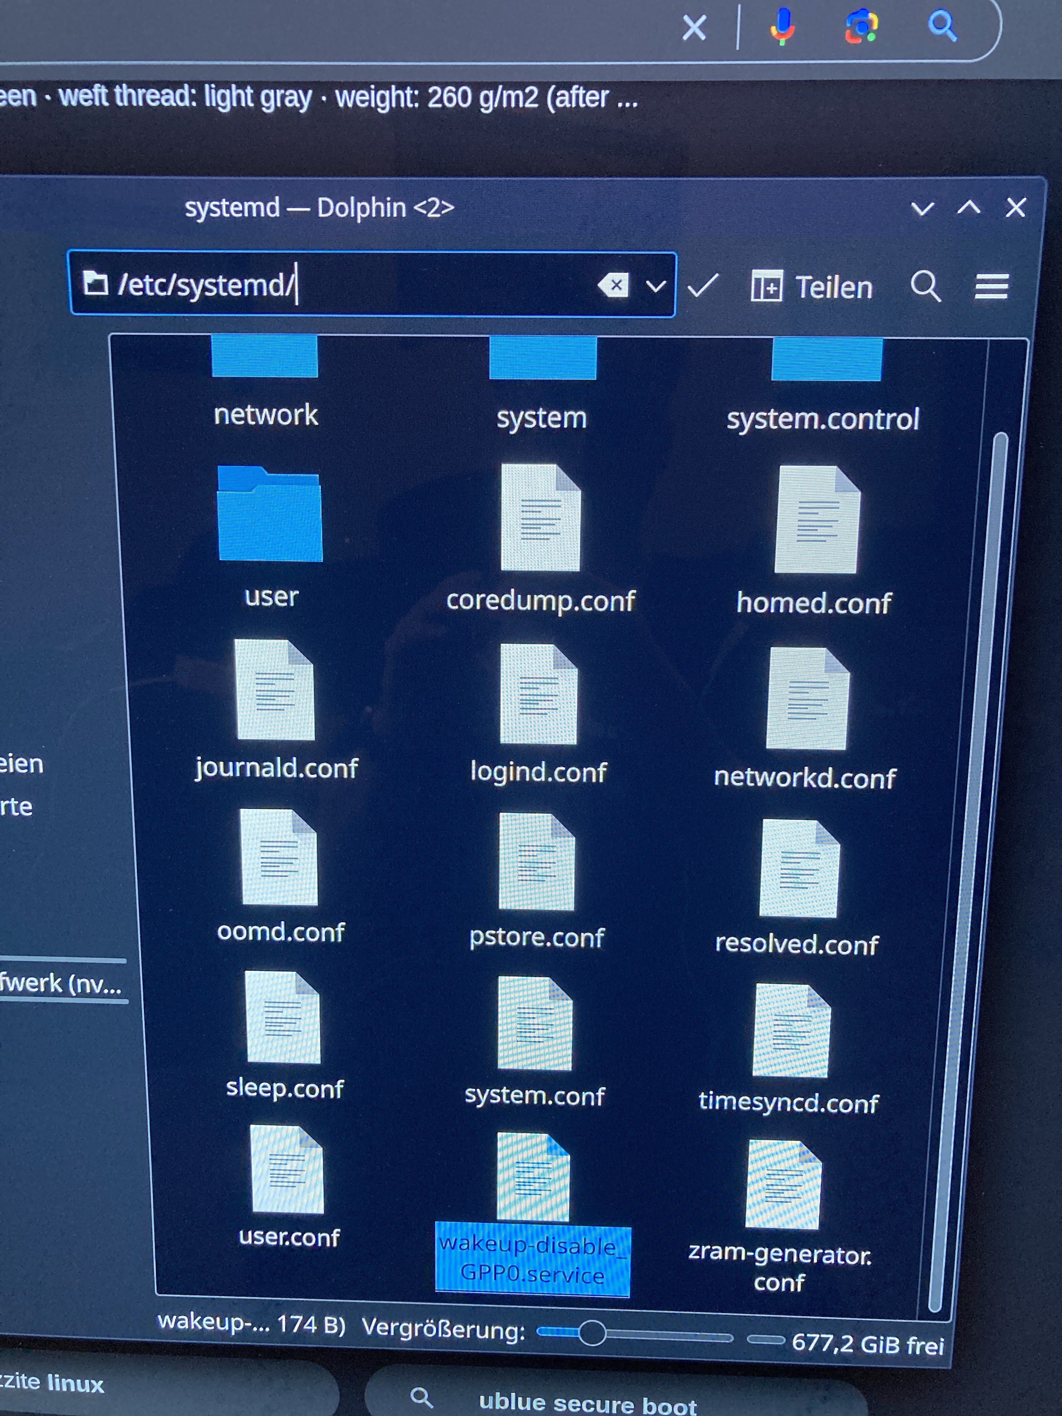
Task: Open the hamburger menu
Action: point(991,286)
